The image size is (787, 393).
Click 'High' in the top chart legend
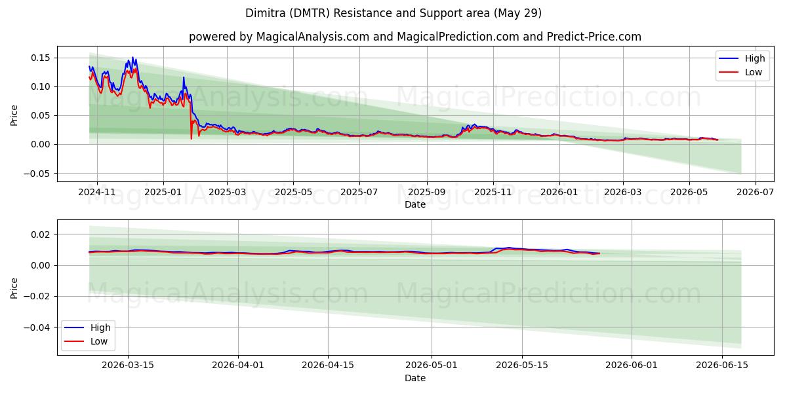click(x=755, y=58)
